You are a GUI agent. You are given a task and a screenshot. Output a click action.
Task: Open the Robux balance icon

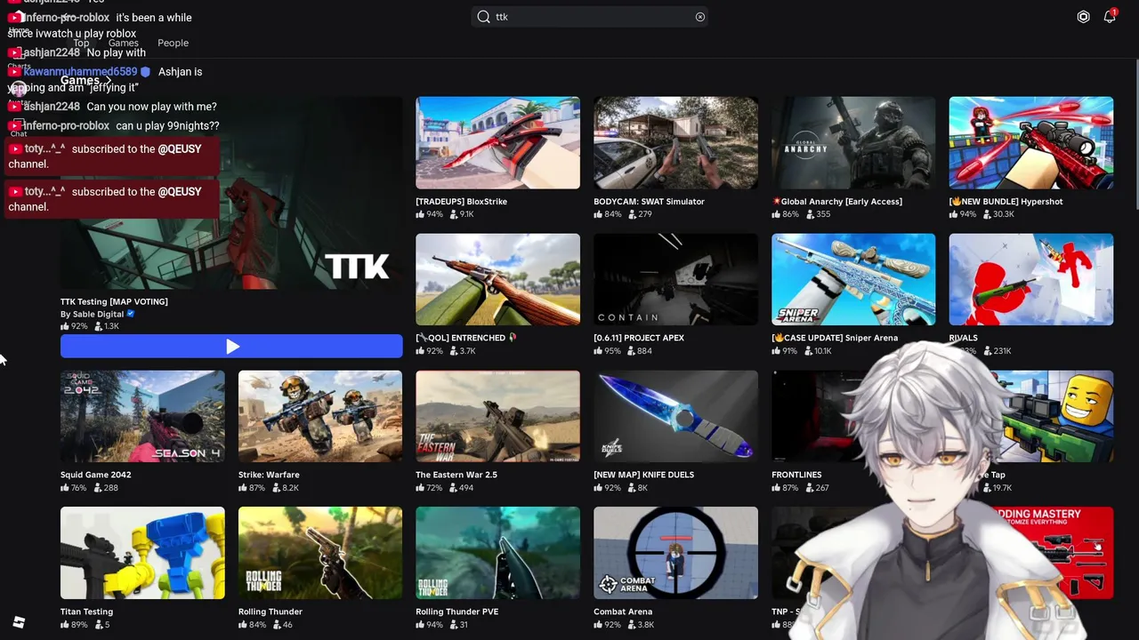pos(1083,17)
